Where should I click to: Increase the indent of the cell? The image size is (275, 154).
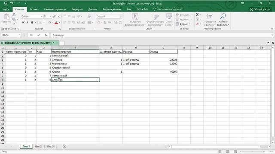[x=83, y=22]
